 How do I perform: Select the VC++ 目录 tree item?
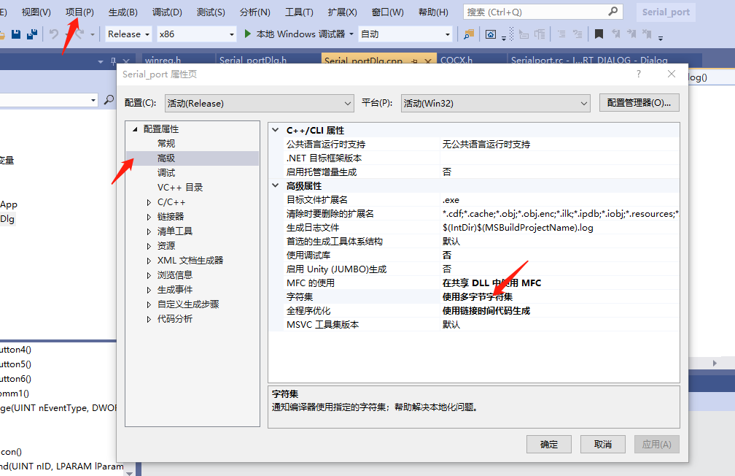tap(180, 188)
